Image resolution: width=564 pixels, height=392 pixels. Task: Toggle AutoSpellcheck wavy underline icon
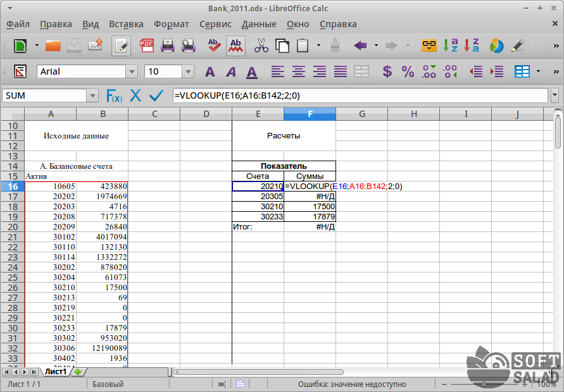235,46
